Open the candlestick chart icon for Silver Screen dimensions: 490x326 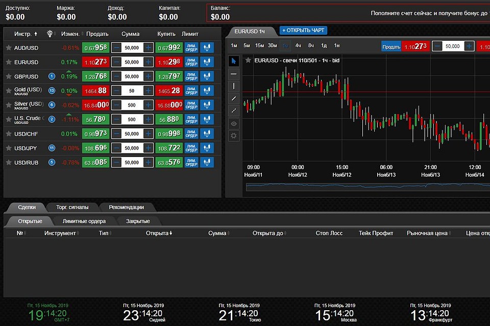[207, 105]
